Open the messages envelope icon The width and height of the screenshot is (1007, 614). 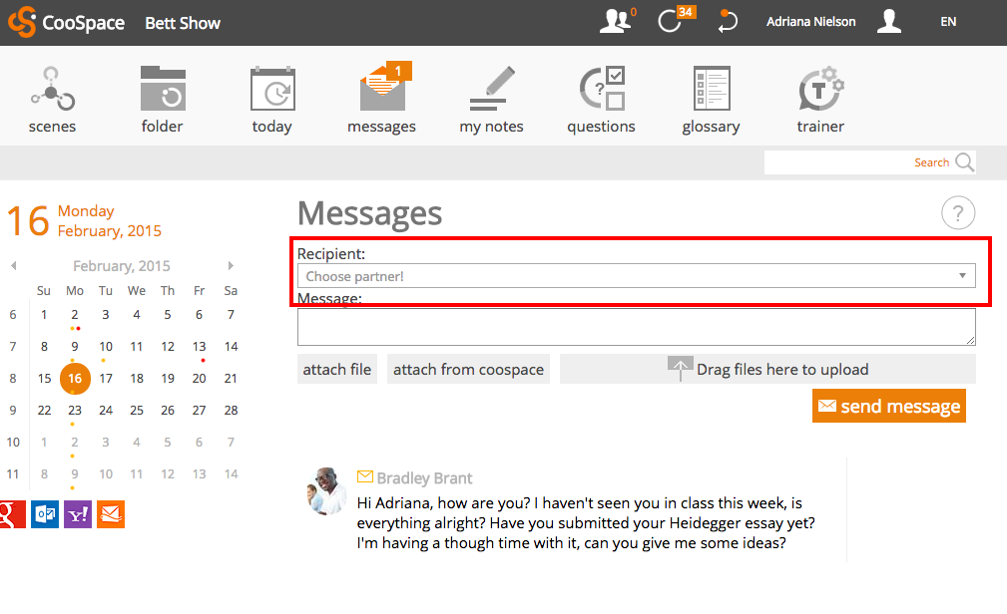tap(384, 87)
